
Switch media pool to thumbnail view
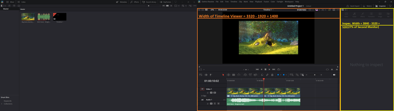point(167,6)
